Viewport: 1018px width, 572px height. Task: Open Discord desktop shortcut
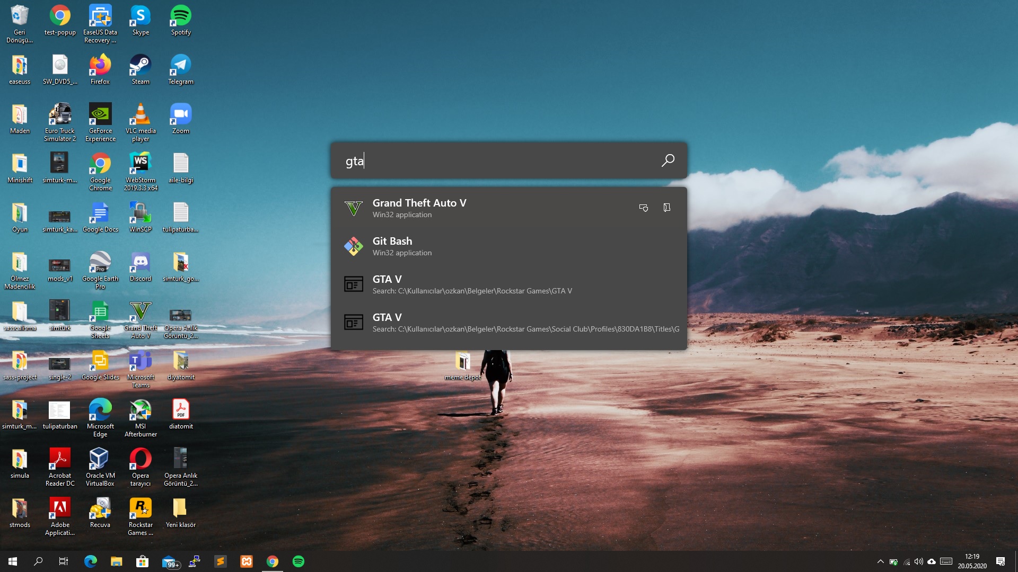pyautogui.click(x=141, y=267)
